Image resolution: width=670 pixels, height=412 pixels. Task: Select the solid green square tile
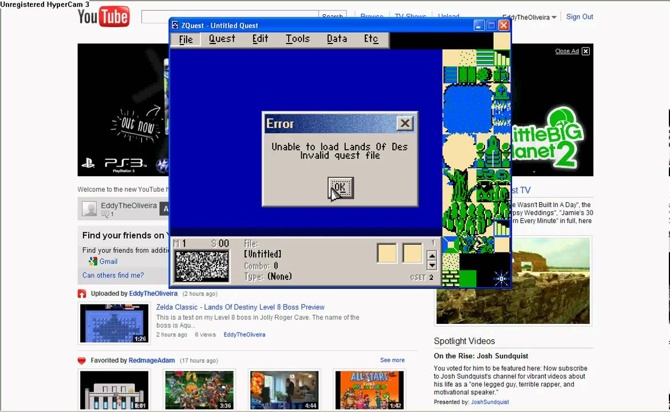point(467,278)
